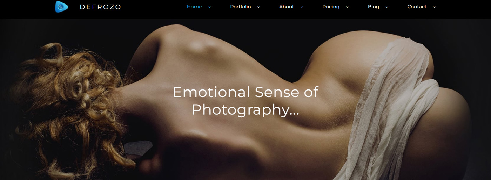The image size is (491, 180).
Task: Click the dark background at hero top right
Action: 470,42
